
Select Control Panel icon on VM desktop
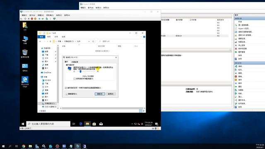[25, 67]
